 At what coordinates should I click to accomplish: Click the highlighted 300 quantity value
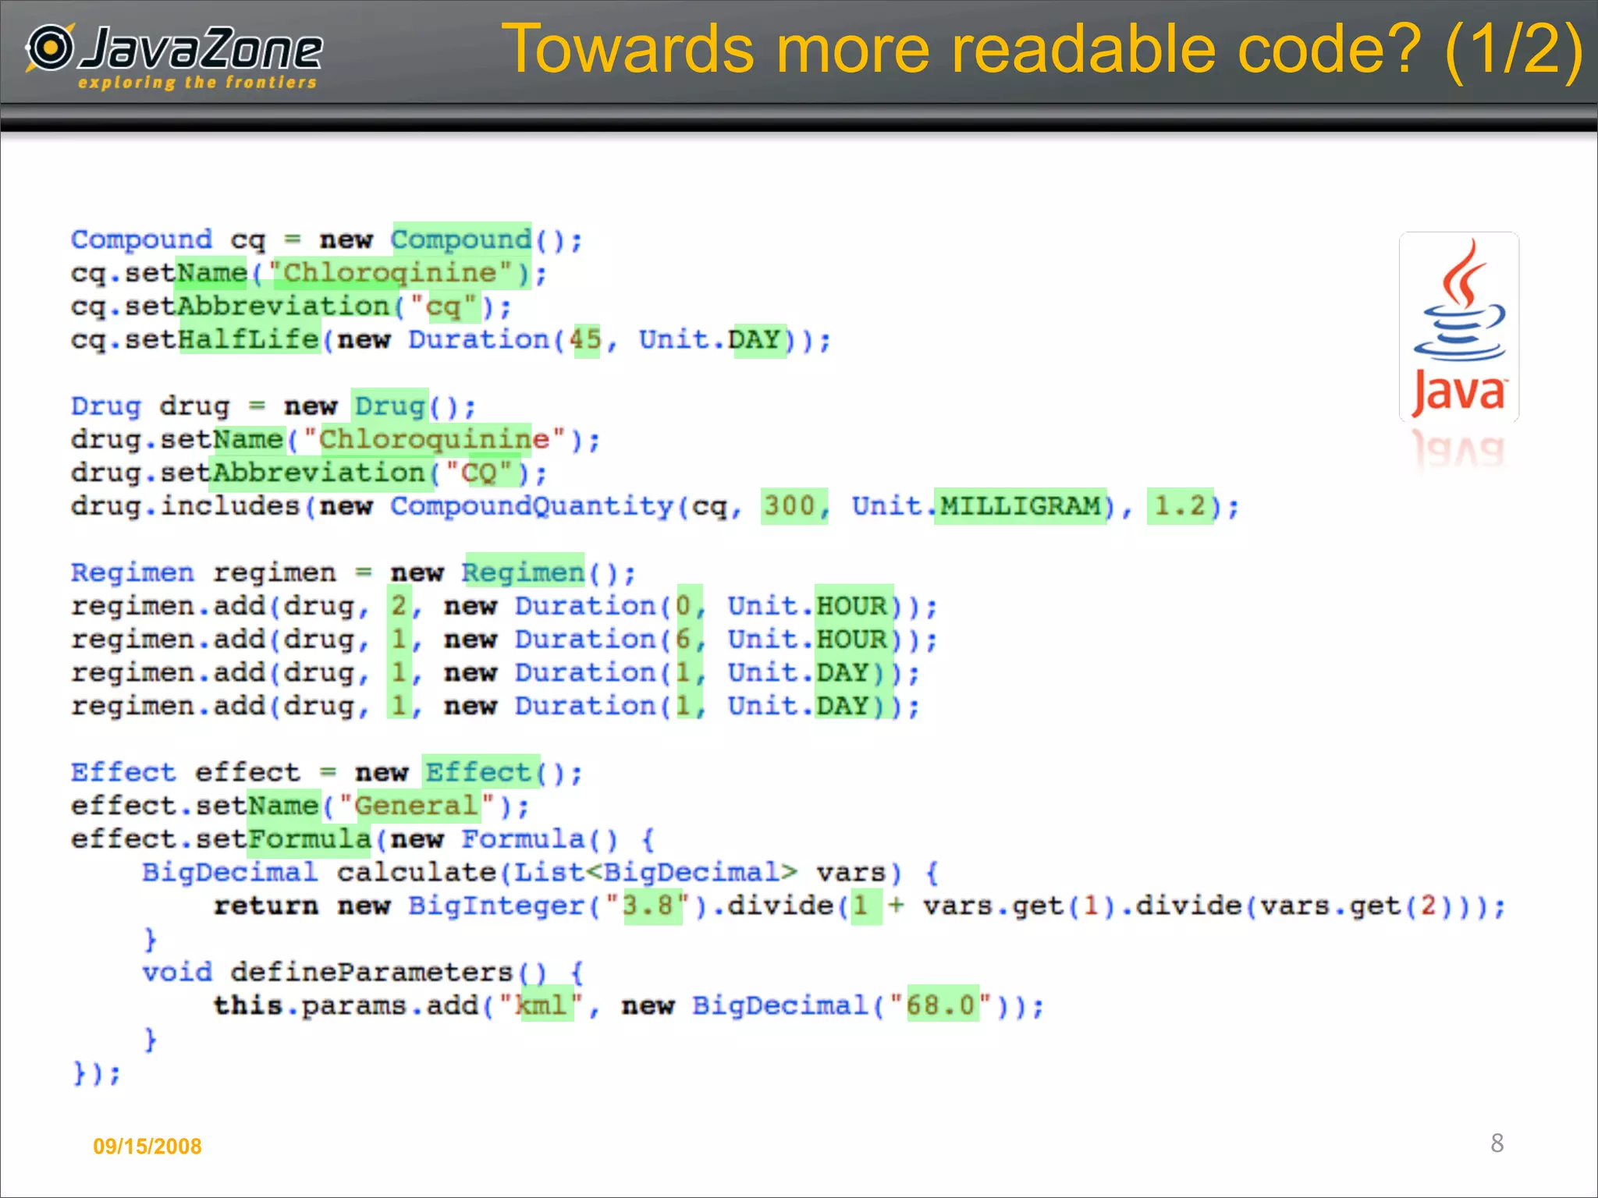[791, 506]
